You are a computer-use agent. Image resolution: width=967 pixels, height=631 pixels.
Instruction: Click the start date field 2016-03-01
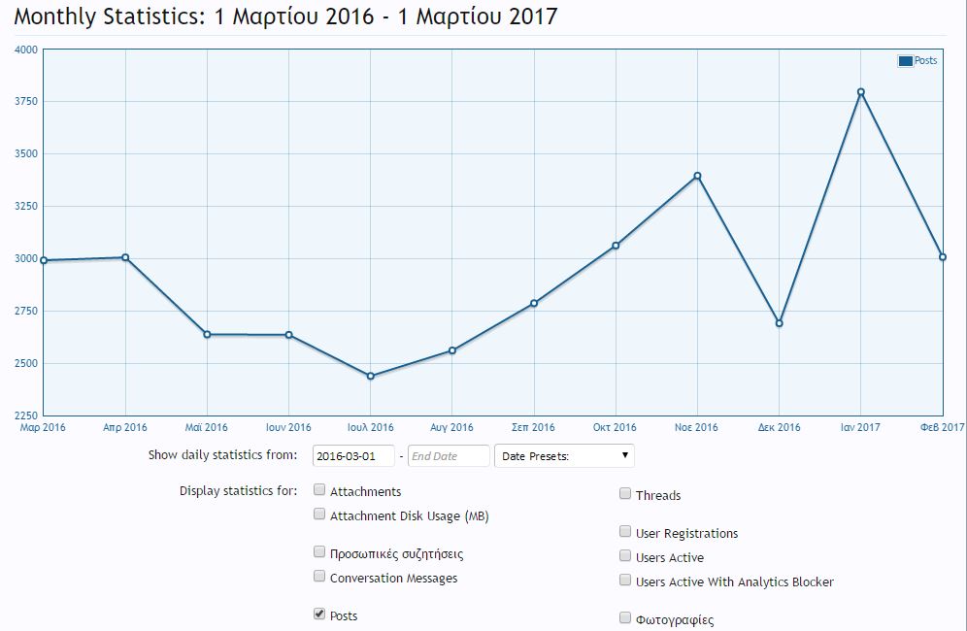[x=353, y=455]
